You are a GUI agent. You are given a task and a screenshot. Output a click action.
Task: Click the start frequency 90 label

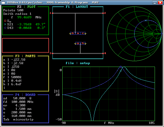[64, 123]
